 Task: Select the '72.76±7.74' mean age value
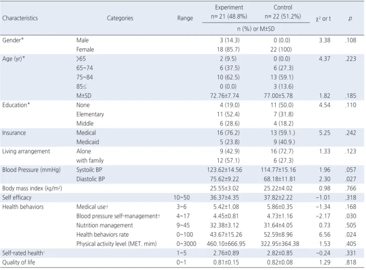[224, 96]
